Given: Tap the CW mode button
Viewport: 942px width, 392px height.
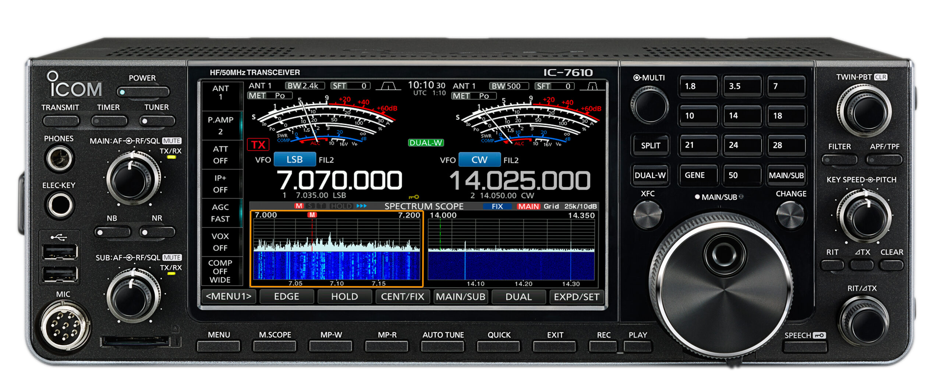Looking at the screenshot, I should click(479, 160).
